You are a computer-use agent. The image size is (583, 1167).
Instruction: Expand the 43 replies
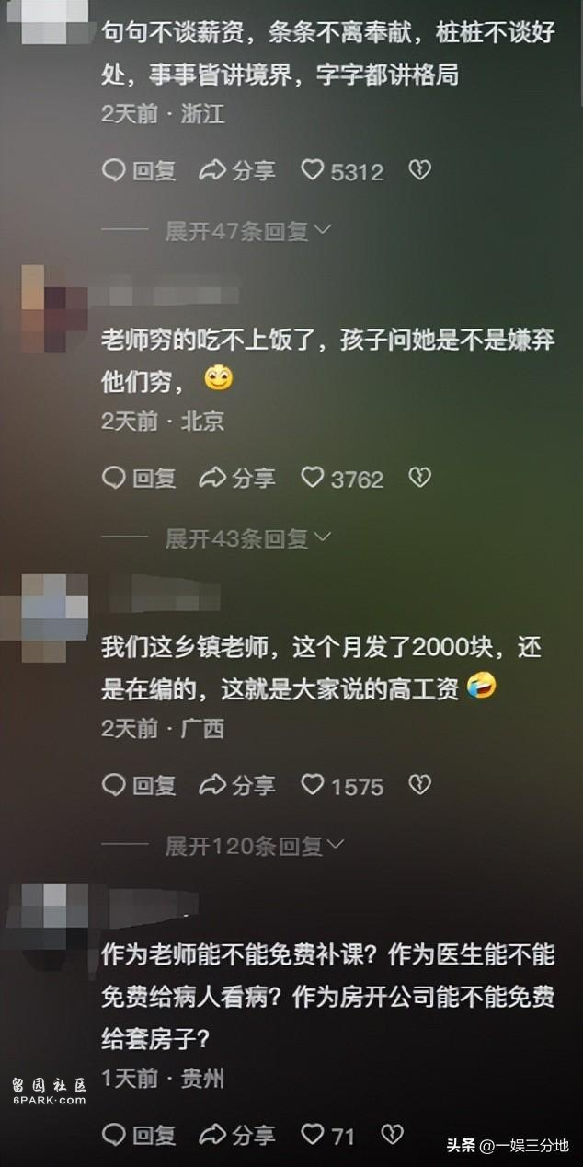[x=247, y=538]
